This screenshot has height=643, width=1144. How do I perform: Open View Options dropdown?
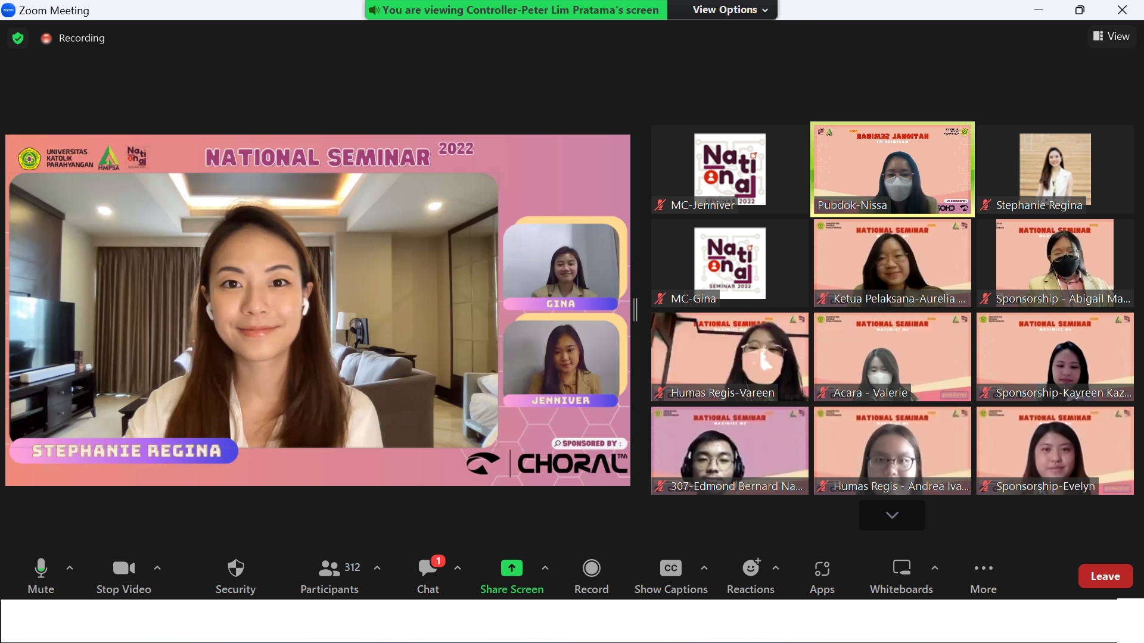[x=730, y=10]
